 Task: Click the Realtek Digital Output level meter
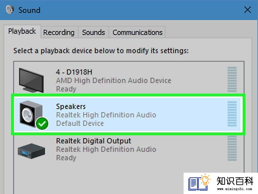pos(232,148)
